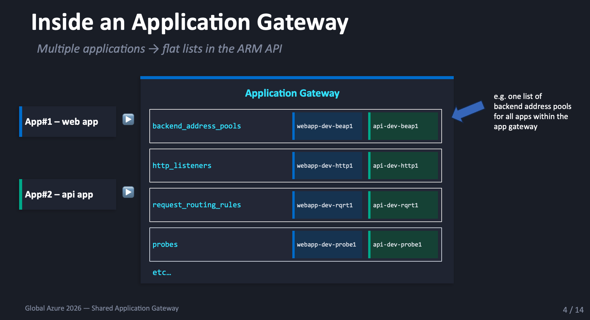Click the request_routing_rules label
590x320 pixels.
(x=197, y=205)
